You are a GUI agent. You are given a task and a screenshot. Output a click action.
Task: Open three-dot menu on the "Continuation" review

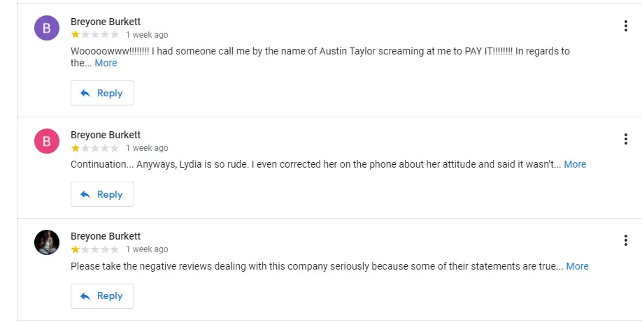pyautogui.click(x=625, y=139)
